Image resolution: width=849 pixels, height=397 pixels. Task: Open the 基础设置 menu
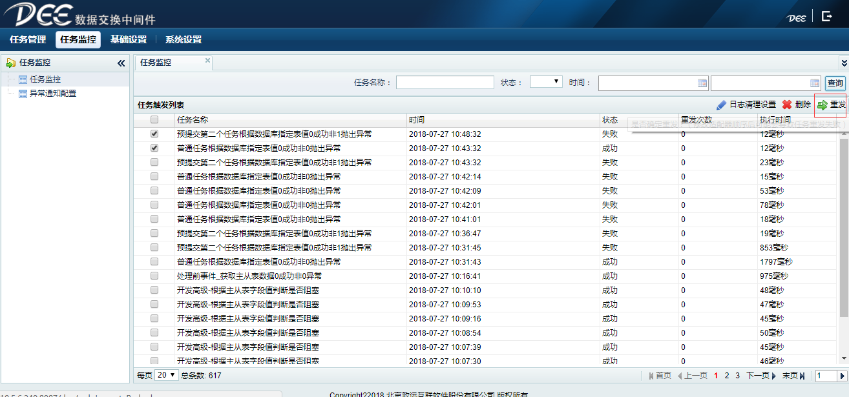pyautogui.click(x=129, y=39)
